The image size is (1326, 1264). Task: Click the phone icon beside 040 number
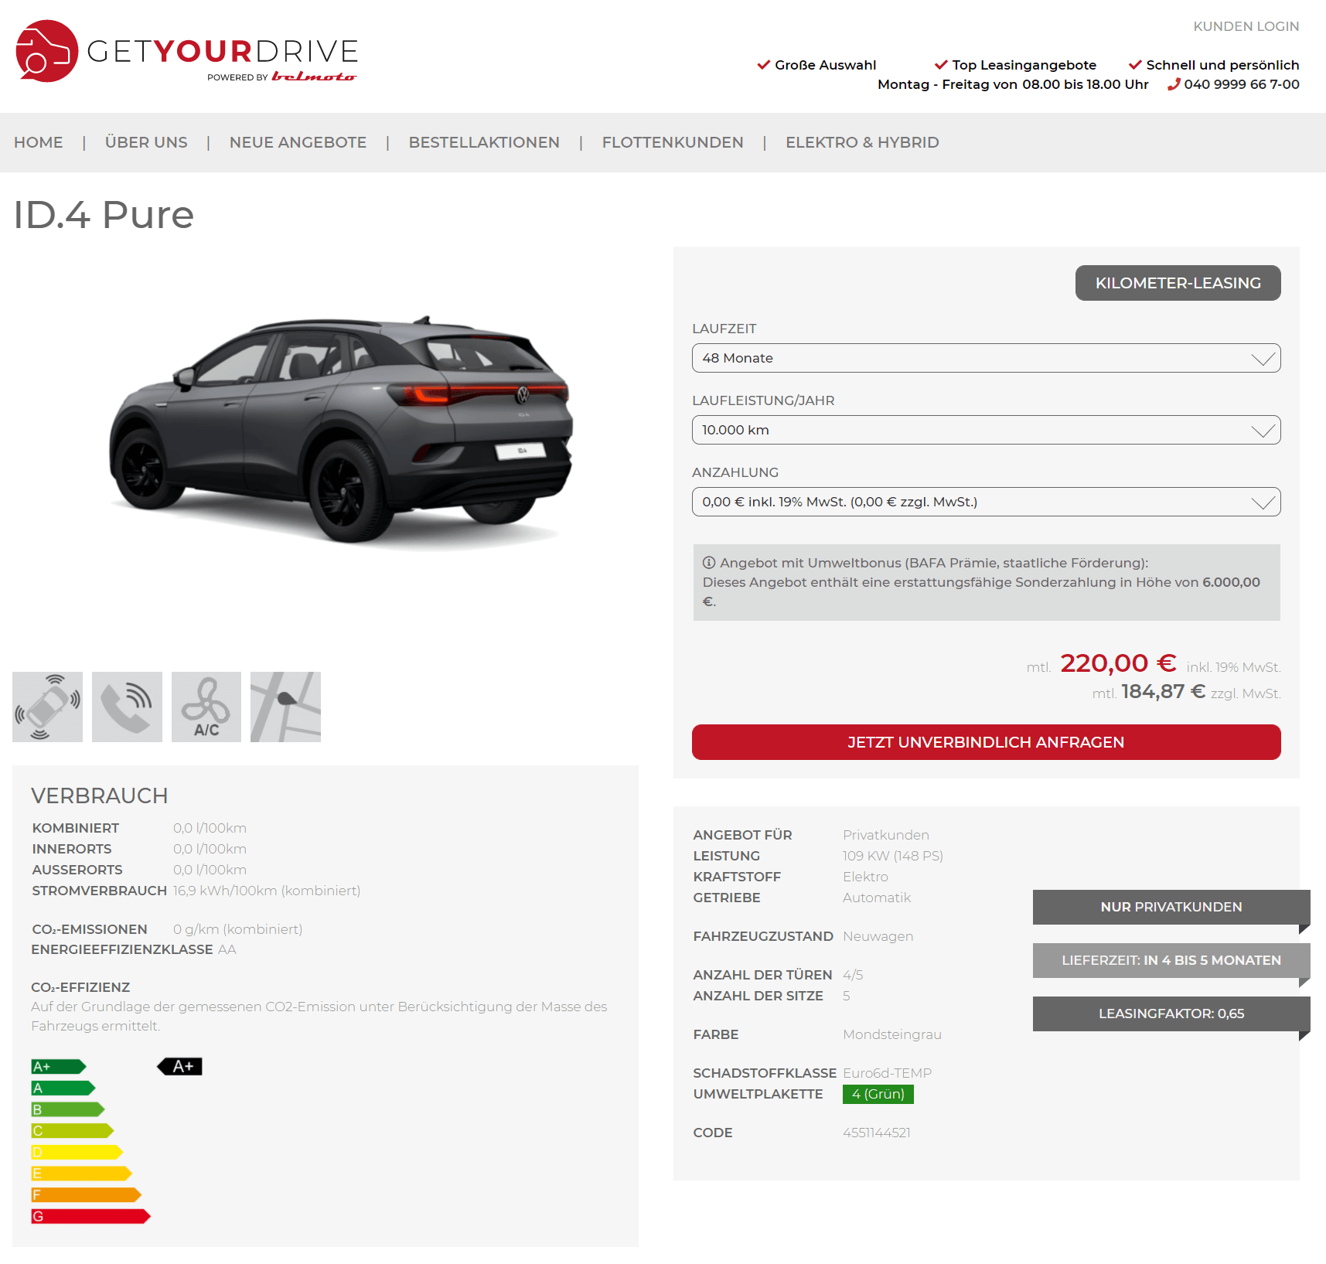click(1174, 84)
